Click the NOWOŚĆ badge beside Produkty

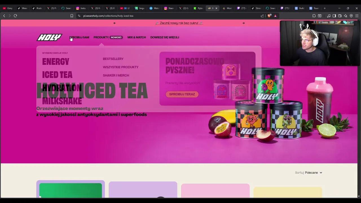tap(116, 37)
